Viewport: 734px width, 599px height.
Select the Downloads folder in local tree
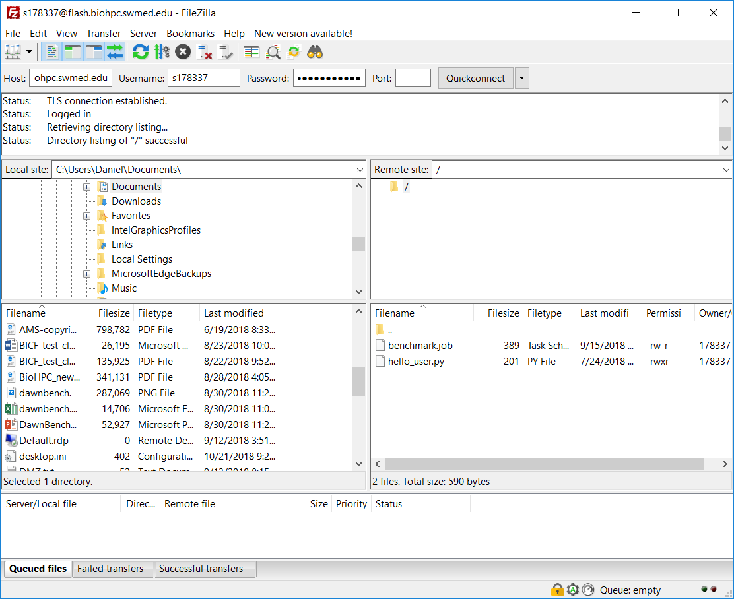click(x=136, y=201)
